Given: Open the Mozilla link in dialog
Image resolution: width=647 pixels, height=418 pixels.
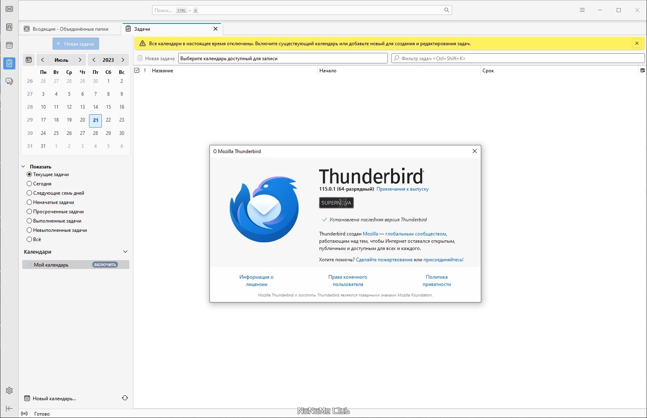Looking at the screenshot, I should (370, 234).
